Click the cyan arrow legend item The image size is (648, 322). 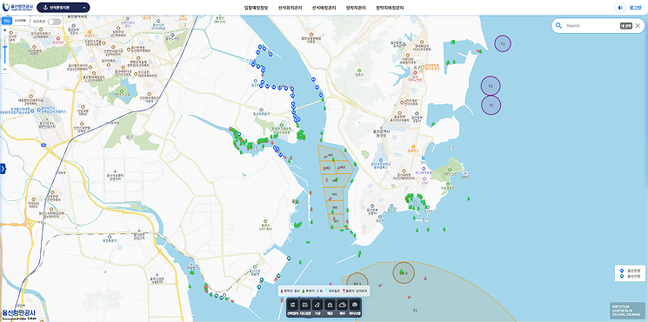click(332, 291)
